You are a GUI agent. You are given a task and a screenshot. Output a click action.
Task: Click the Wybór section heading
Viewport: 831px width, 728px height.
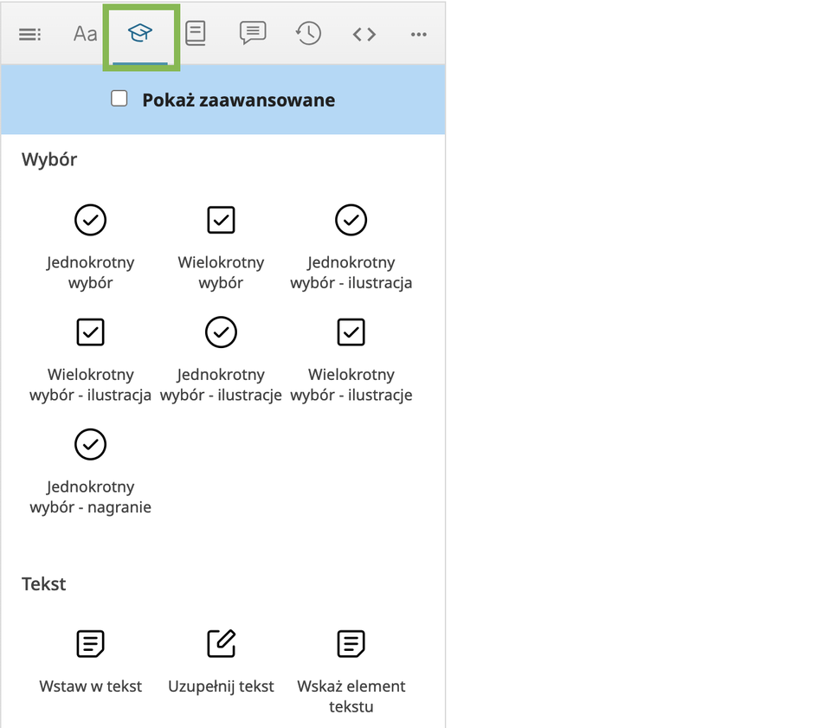pyautogui.click(x=49, y=159)
